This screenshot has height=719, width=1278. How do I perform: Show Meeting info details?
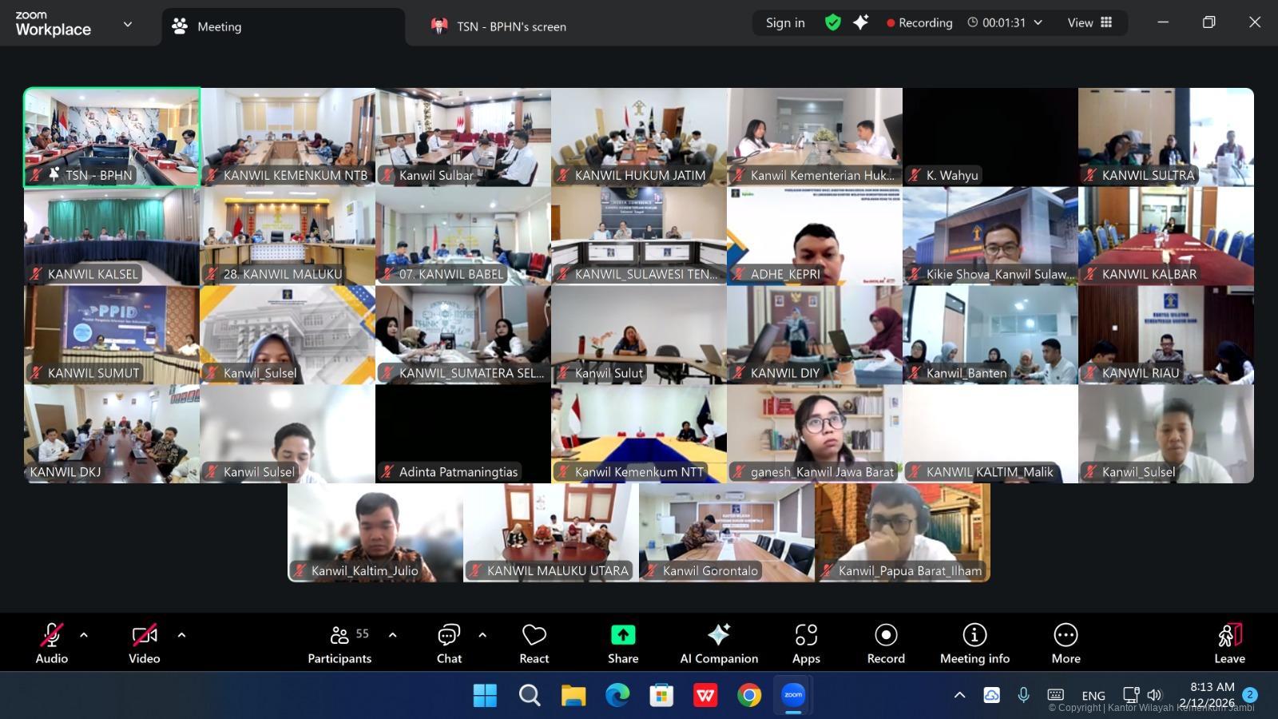[974, 642]
